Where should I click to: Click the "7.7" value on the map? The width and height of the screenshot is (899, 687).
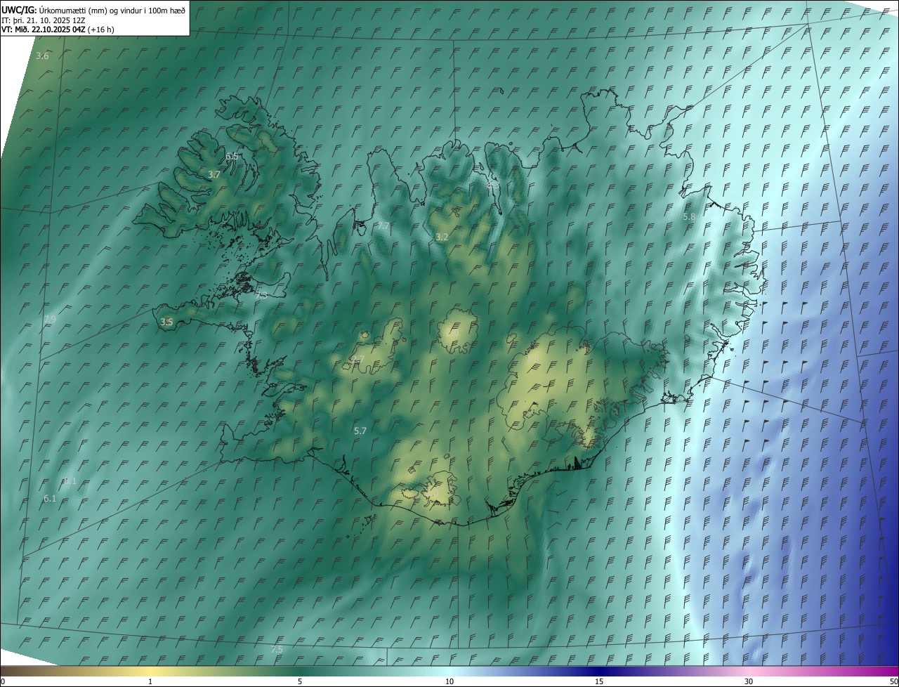383,225
